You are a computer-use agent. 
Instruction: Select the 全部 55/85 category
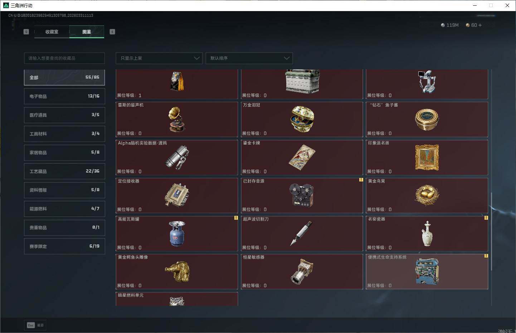point(64,78)
